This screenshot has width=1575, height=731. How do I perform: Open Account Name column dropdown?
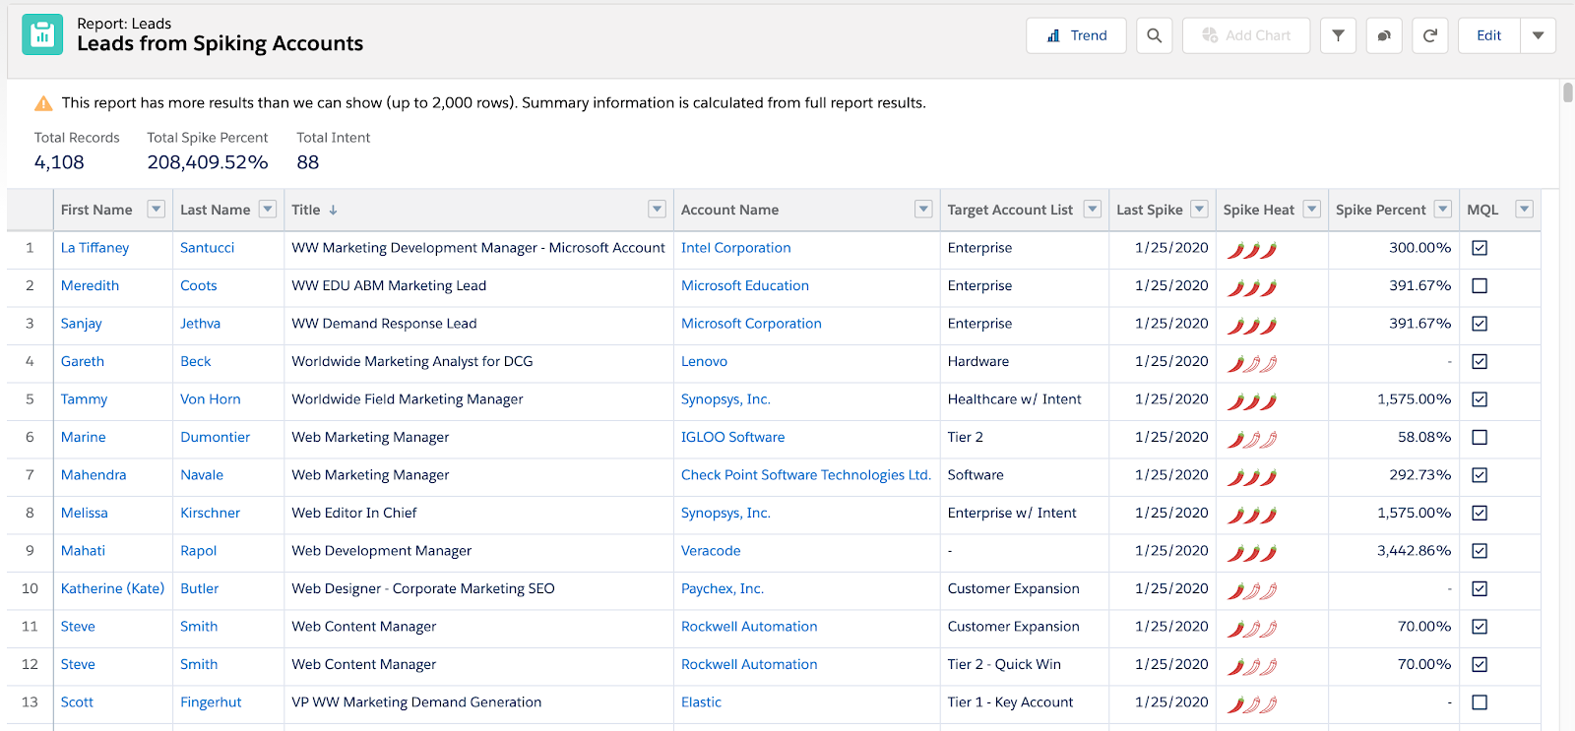click(923, 209)
